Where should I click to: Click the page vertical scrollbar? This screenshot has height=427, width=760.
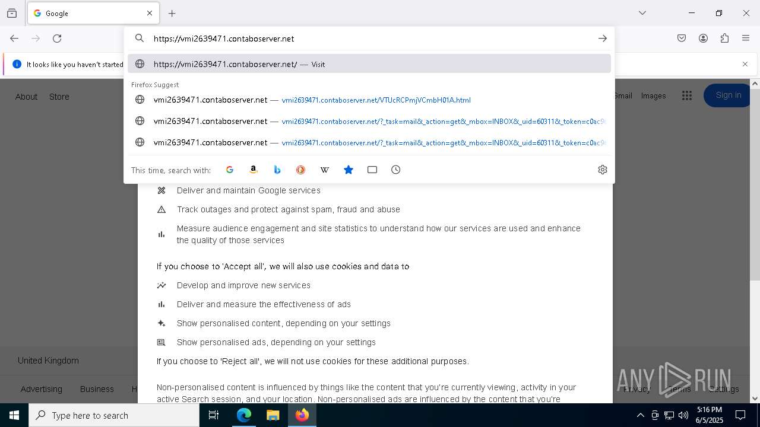[755, 184]
